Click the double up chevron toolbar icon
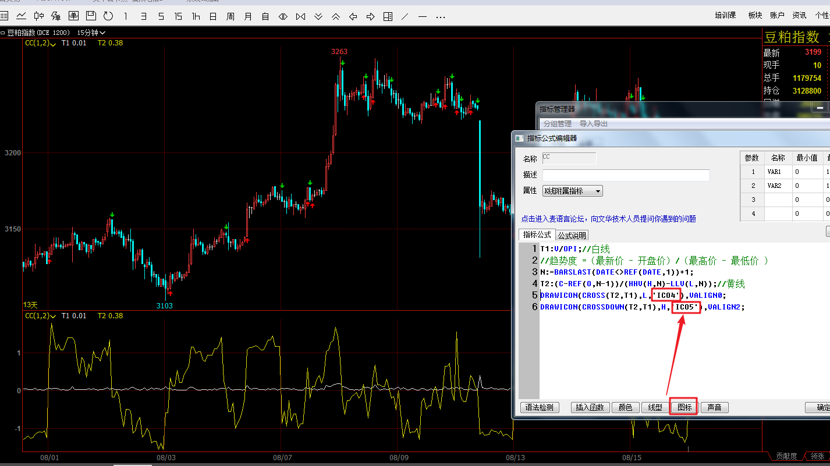 [x=335, y=16]
